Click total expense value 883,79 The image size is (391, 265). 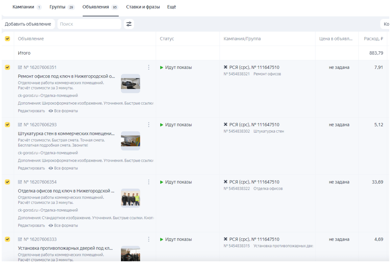coord(376,53)
